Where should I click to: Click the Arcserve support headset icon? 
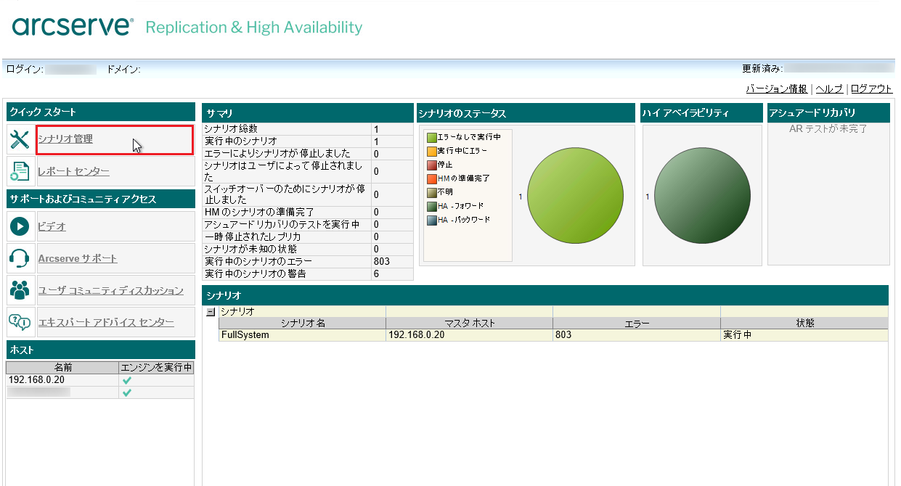point(20,258)
